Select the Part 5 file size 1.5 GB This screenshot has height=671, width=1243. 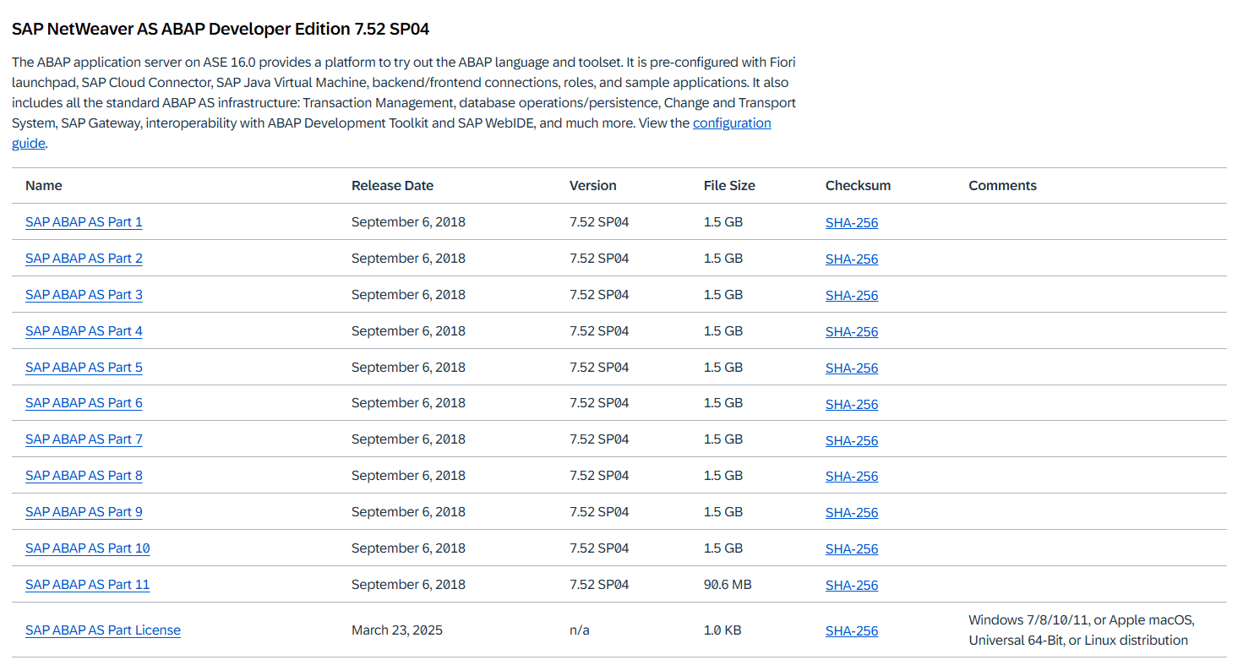[x=723, y=368]
